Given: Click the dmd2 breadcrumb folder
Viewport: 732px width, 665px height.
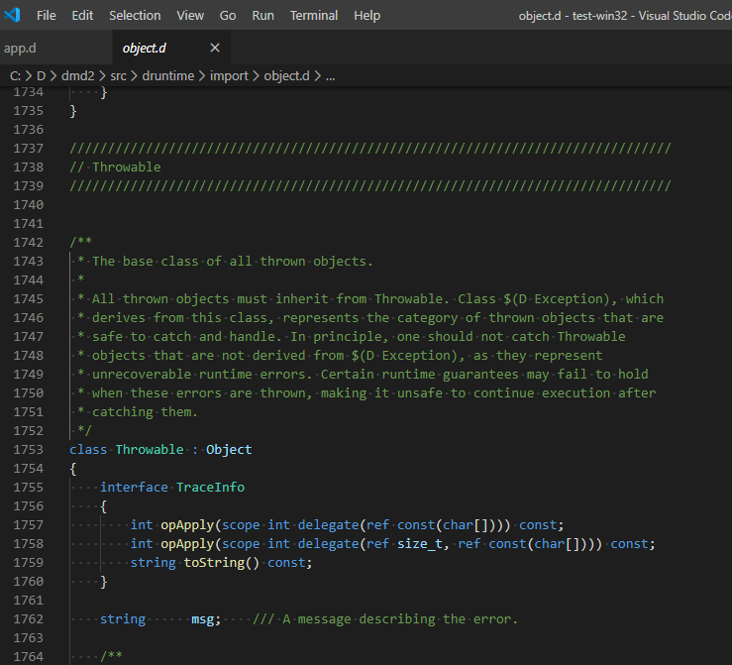Looking at the screenshot, I should point(78,76).
